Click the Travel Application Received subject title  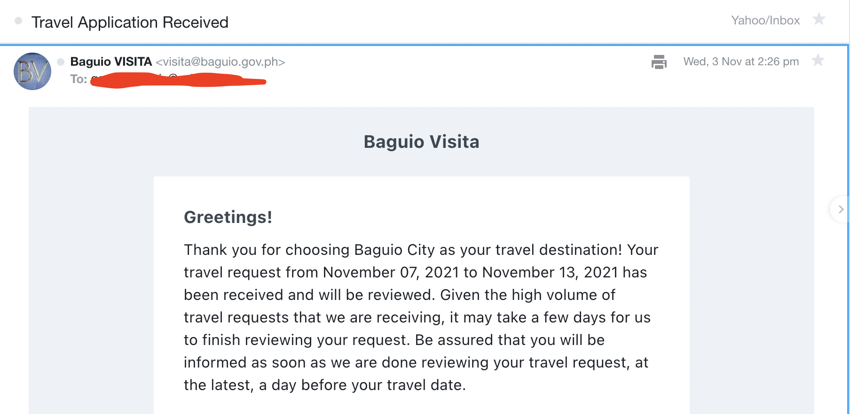(130, 22)
